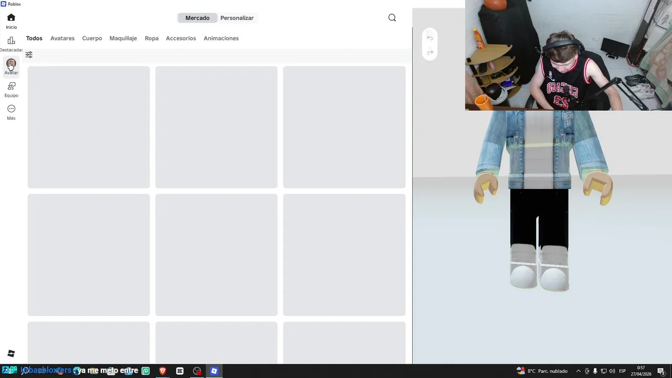The width and height of the screenshot is (672, 378).
Task: Select the Avatares category
Action: pyautogui.click(x=62, y=38)
